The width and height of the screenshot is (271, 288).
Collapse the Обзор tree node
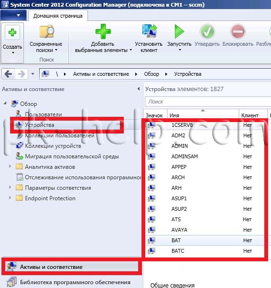5,103
